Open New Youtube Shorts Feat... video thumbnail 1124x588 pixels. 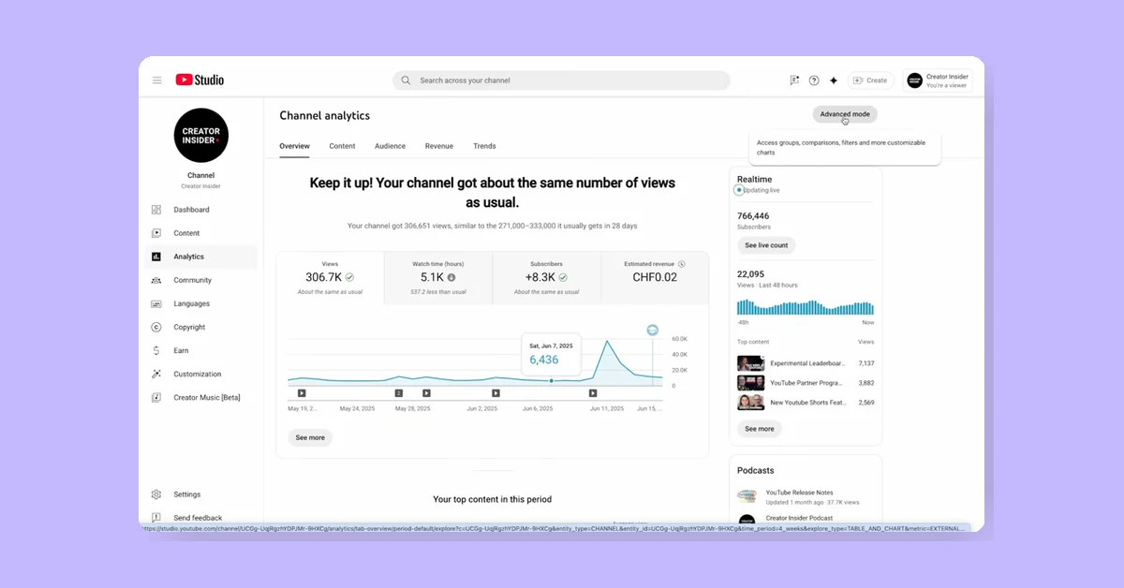[750, 403]
